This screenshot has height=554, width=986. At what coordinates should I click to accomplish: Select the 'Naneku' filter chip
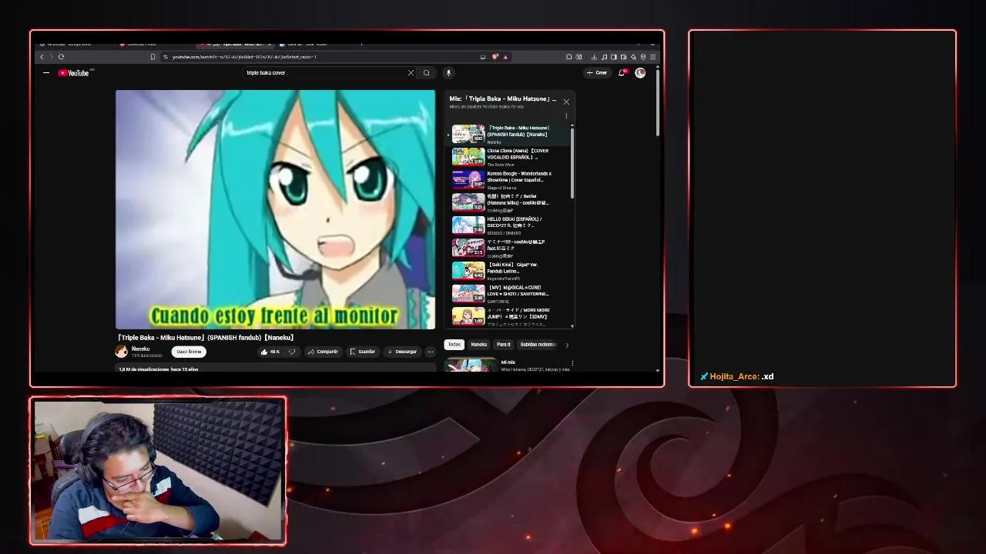coord(479,345)
